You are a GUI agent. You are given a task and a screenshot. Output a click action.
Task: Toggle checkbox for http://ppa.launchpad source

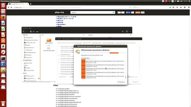click(x=59, y=74)
